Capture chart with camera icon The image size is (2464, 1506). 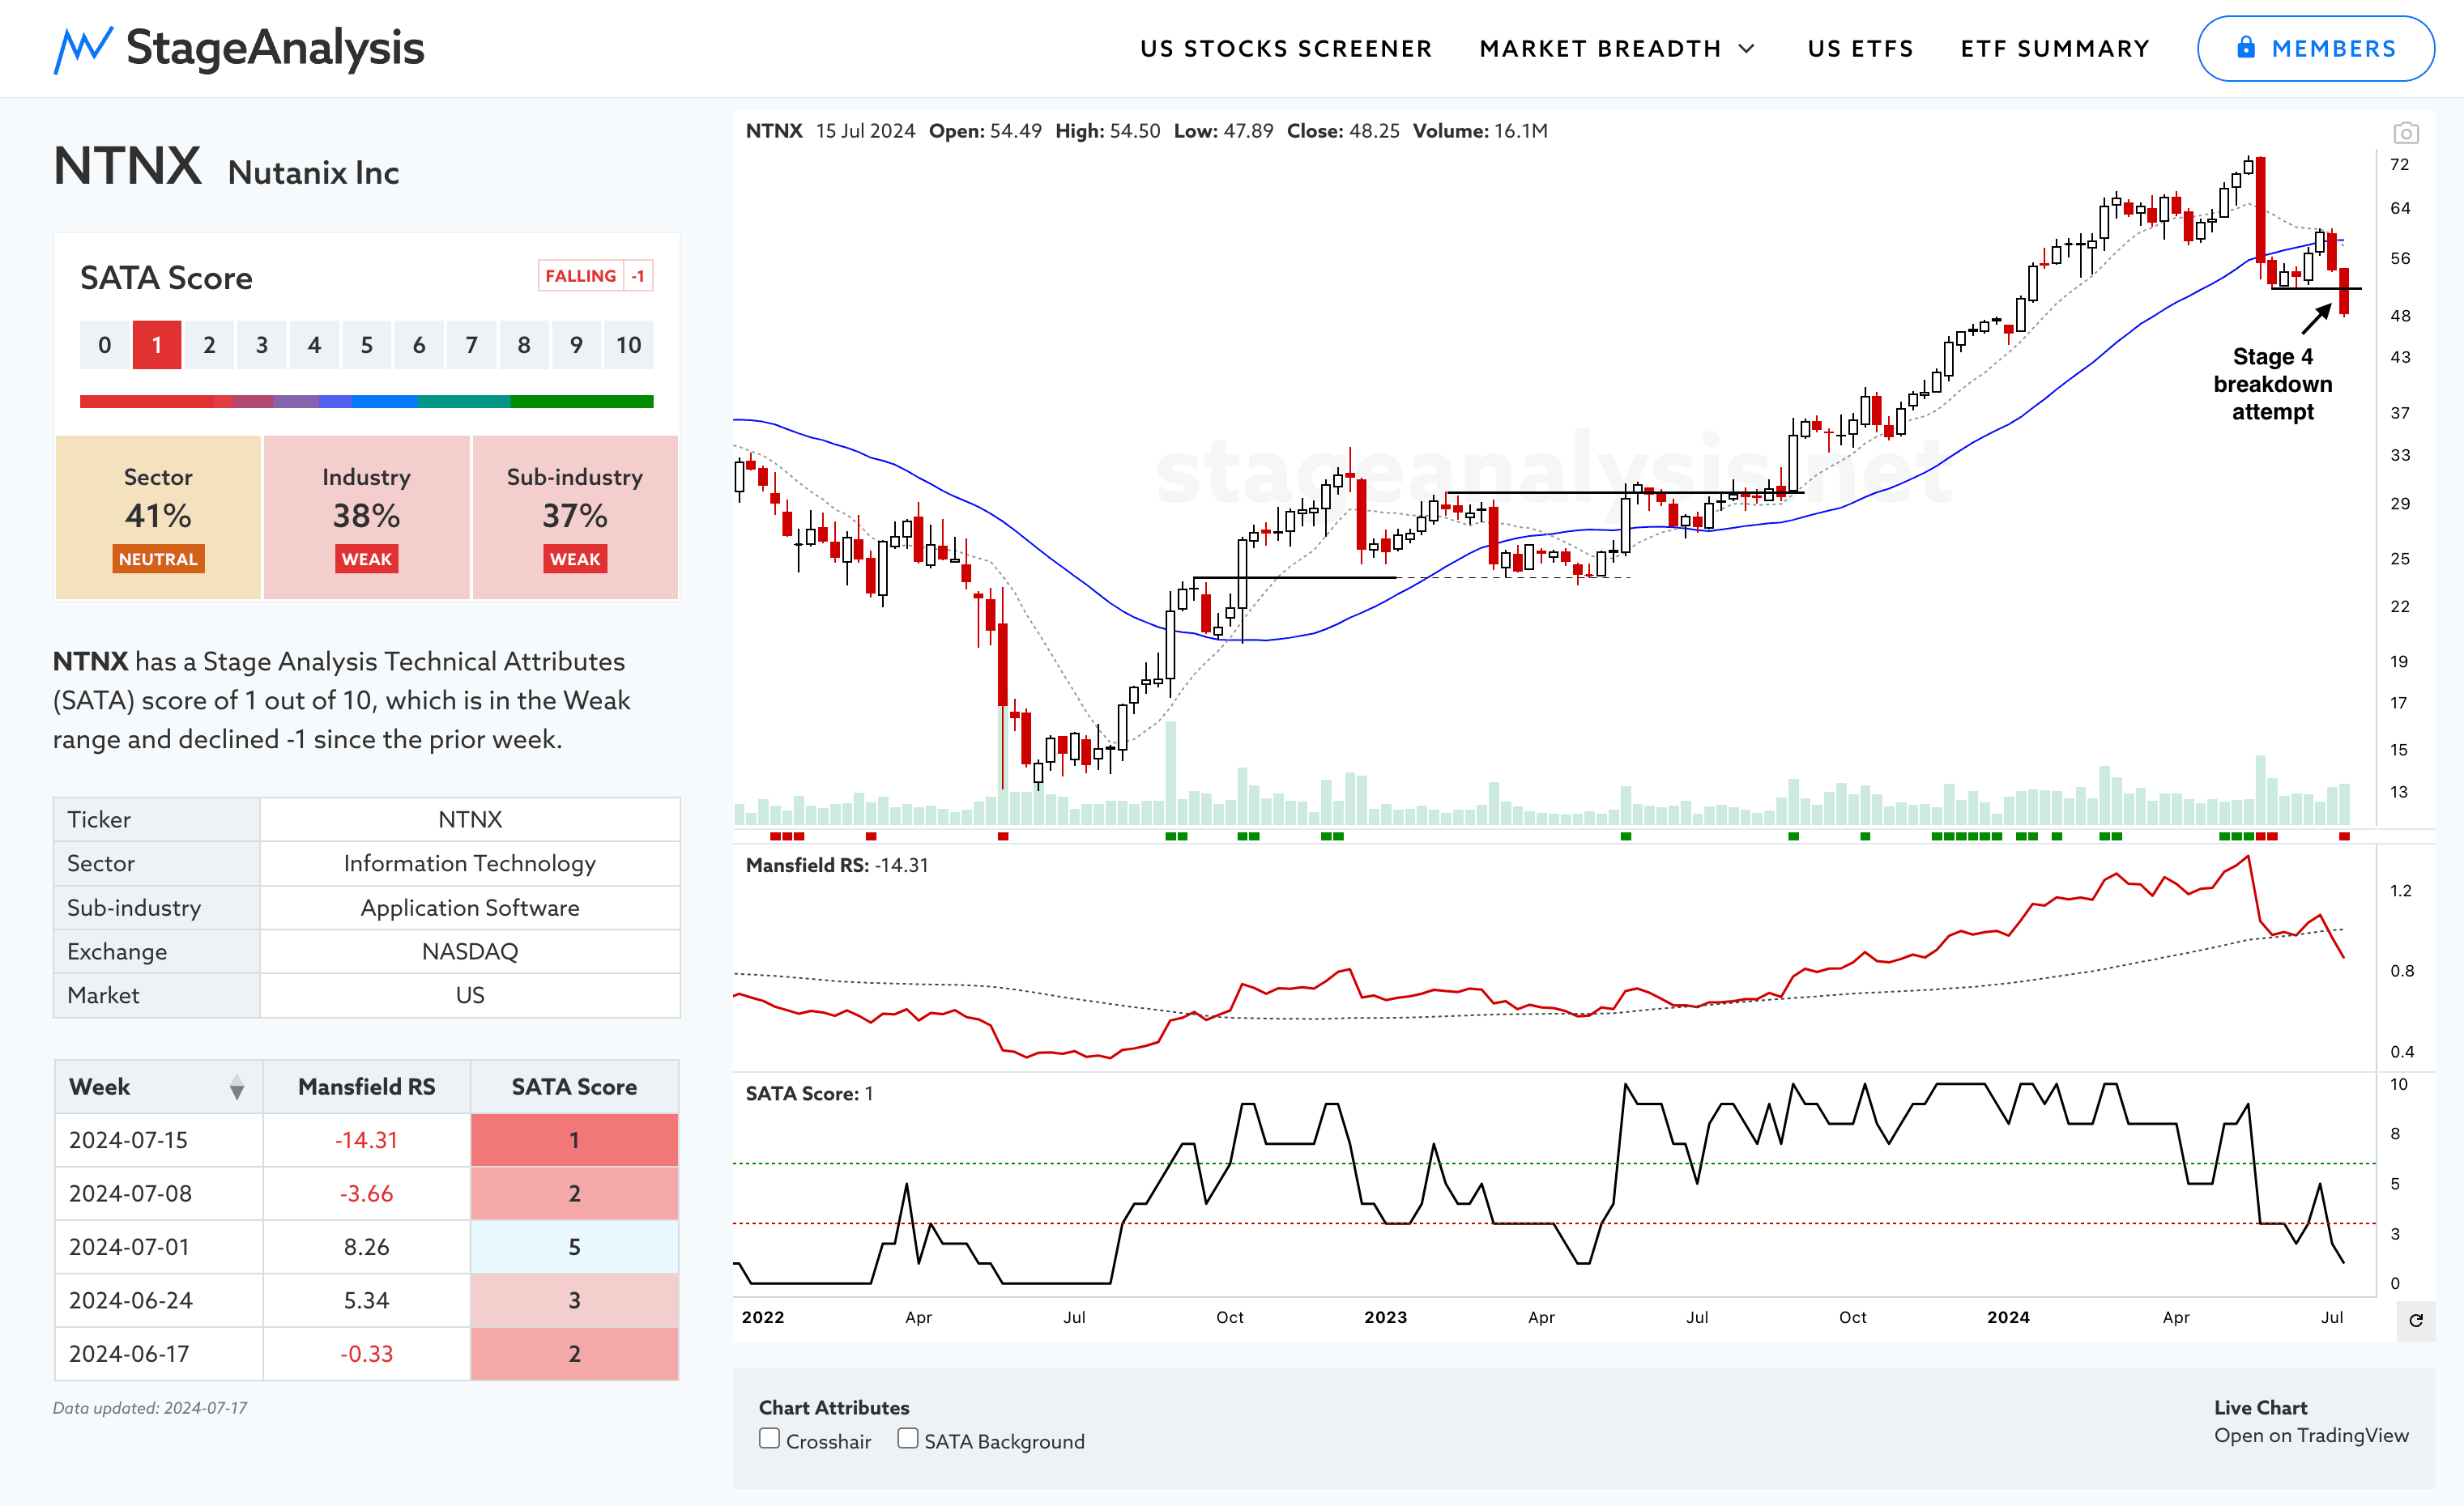pyautogui.click(x=2406, y=133)
